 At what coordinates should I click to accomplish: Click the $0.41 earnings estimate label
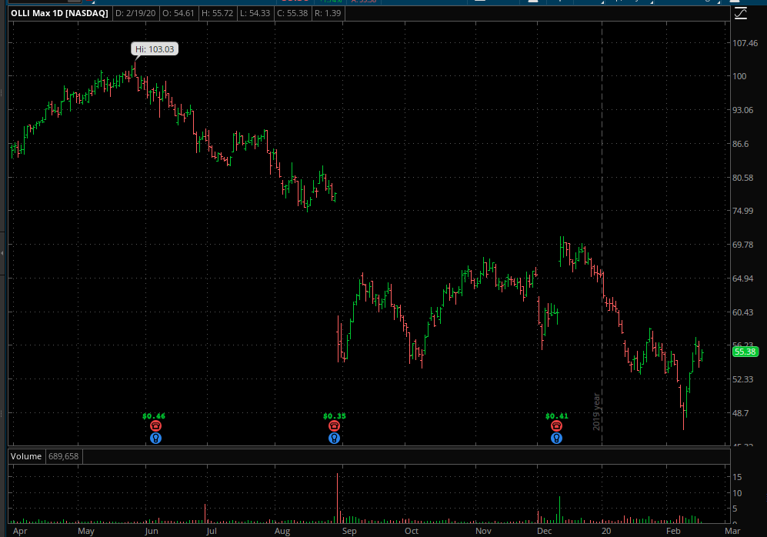tap(557, 415)
